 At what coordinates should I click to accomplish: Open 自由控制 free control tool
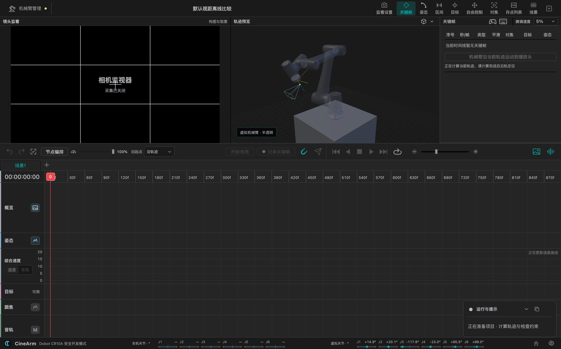474,8
